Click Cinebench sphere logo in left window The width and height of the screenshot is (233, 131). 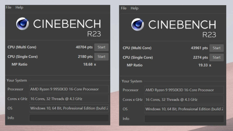pos(22,24)
